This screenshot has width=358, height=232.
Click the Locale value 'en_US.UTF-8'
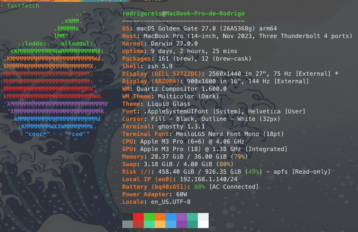pos(171,202)
